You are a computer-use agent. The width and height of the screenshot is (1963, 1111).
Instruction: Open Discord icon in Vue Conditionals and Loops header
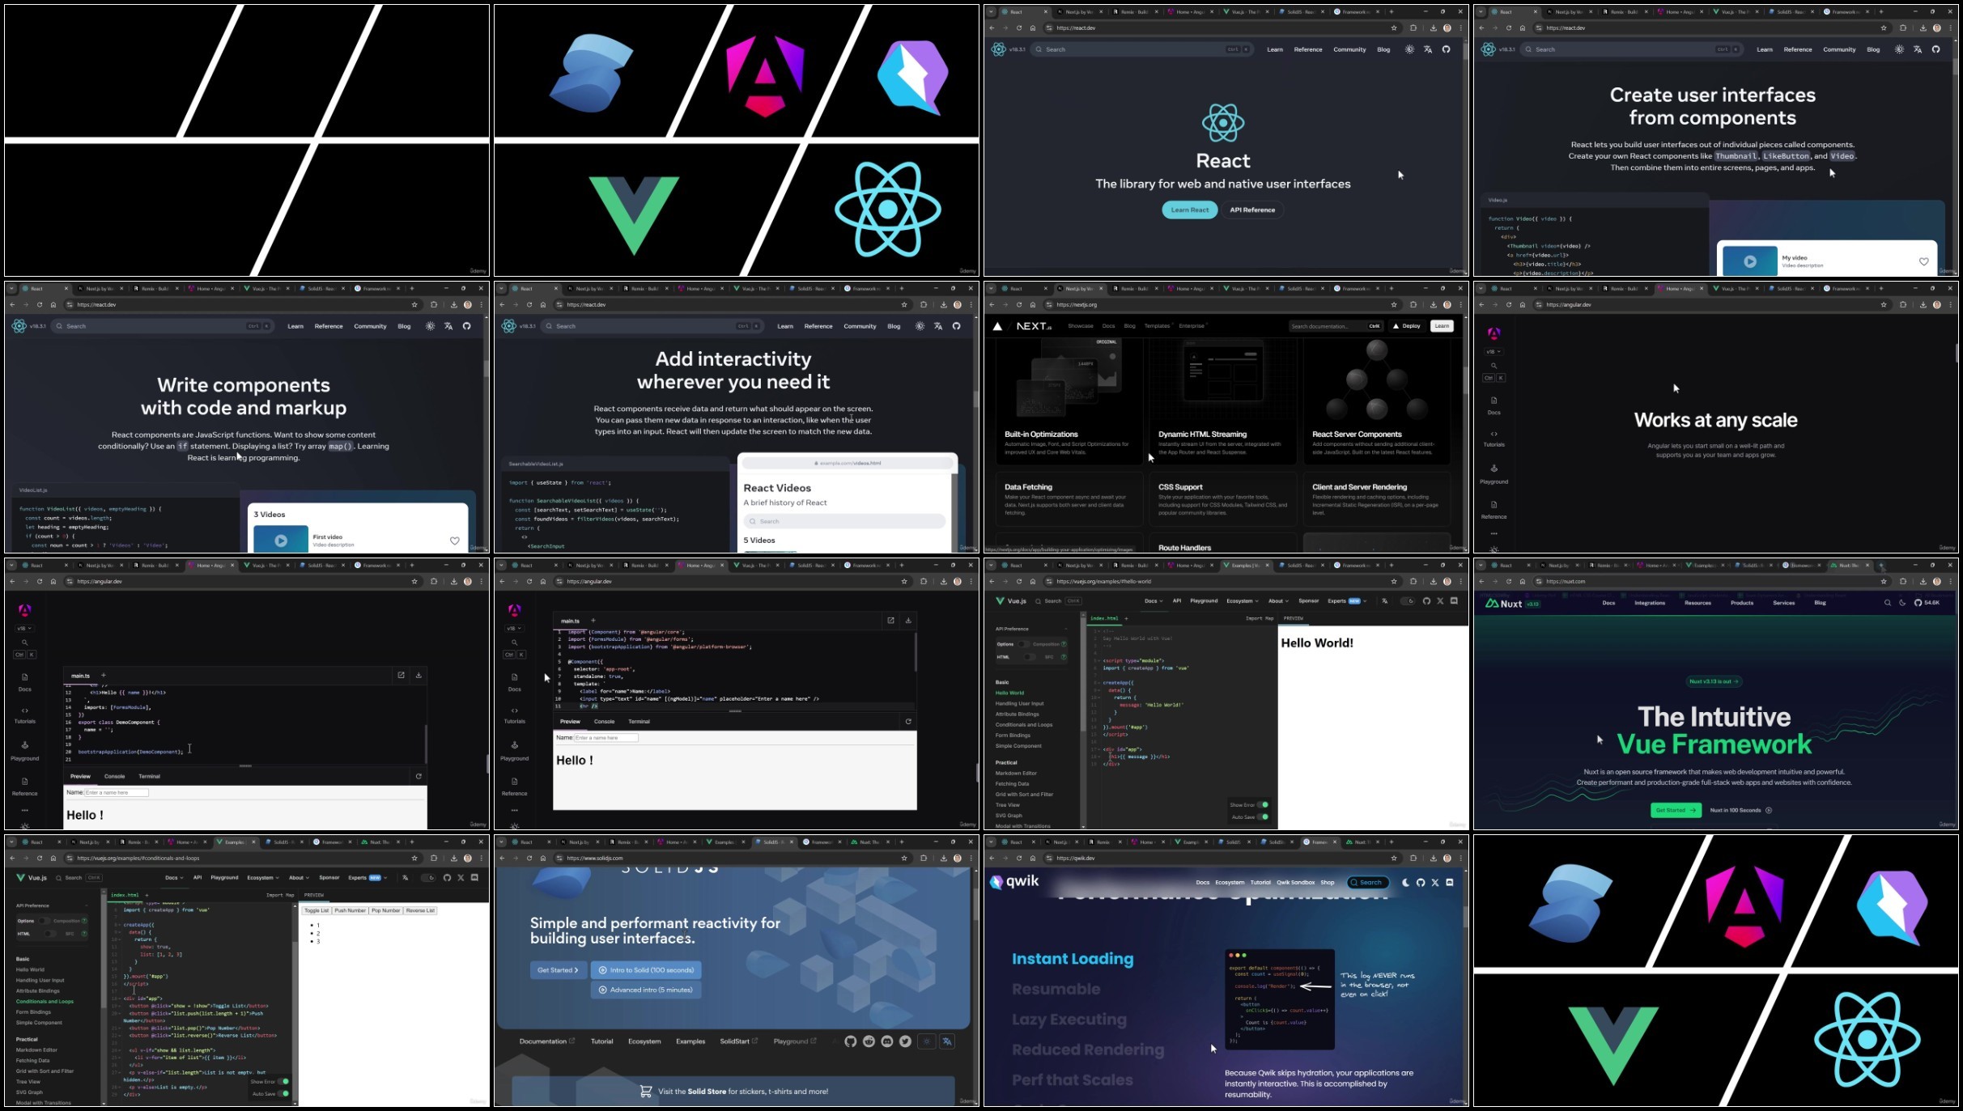coord(474,877)
